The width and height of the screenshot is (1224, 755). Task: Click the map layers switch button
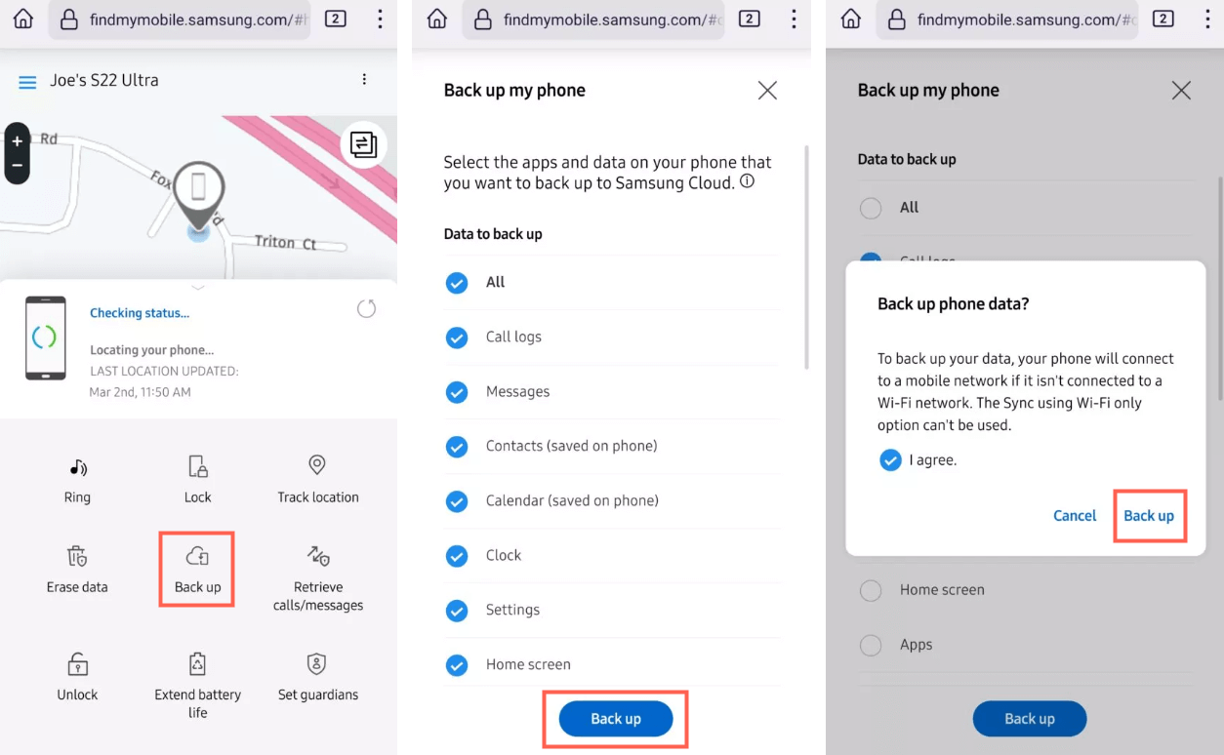[x=363, y=144]
